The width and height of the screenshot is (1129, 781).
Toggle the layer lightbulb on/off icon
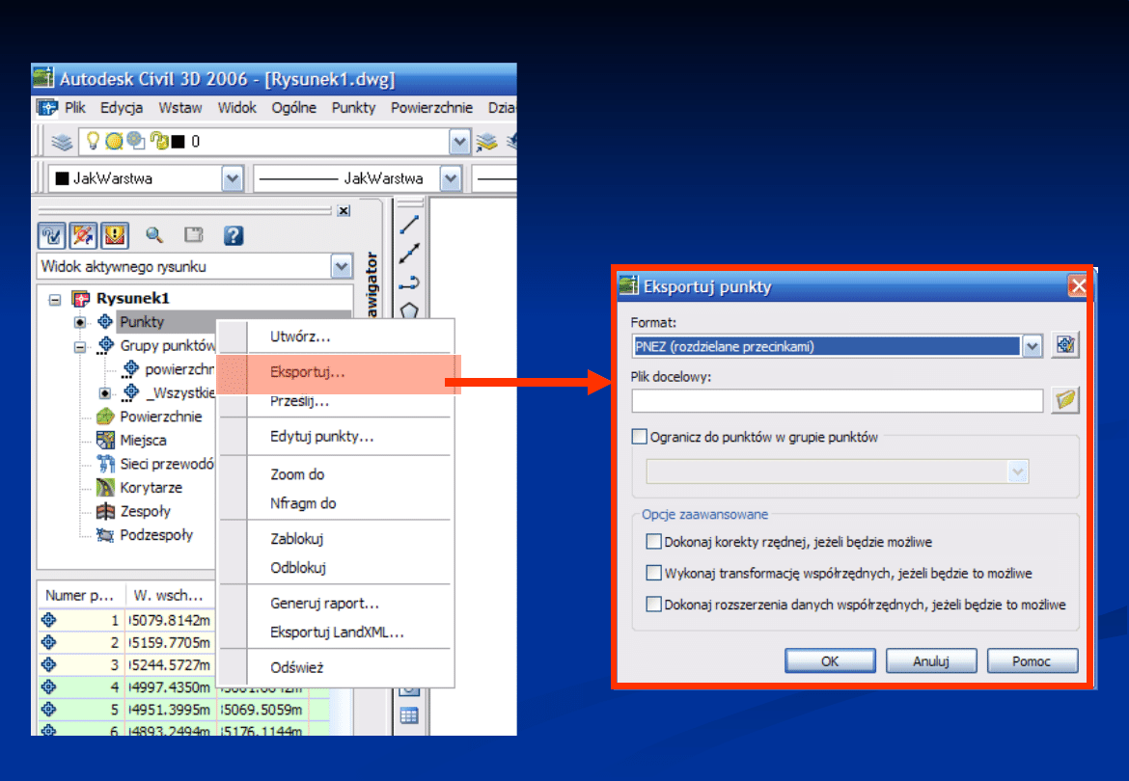(93, 140)
